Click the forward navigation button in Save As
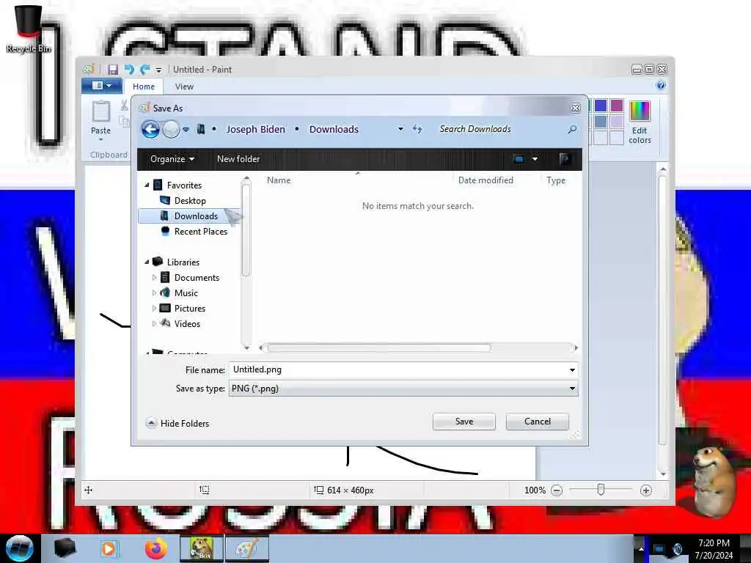The image size is (751, 563). [x=170, y=129]
